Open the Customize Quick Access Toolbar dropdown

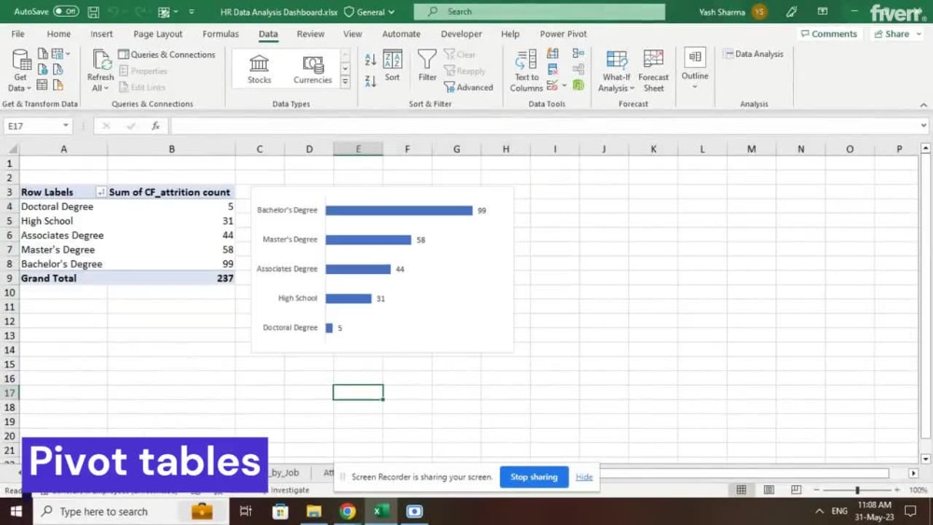191,11
